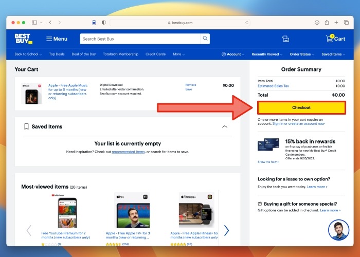Click the Apple Music product thumbnail

[x=32, y=94]
